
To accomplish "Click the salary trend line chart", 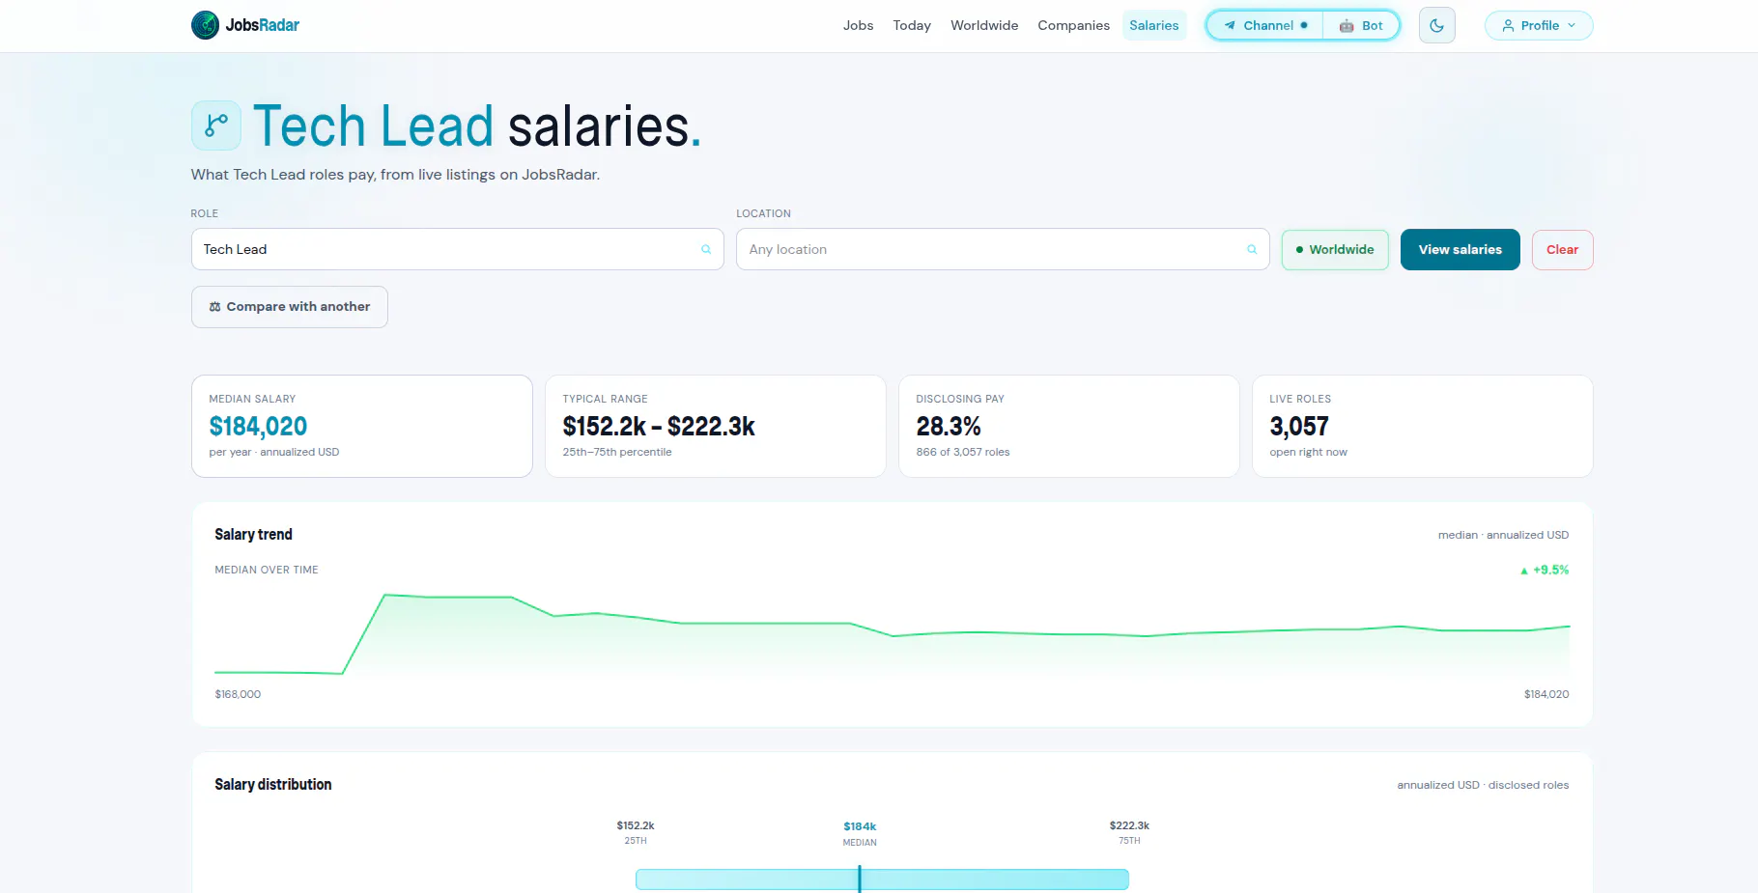I will [x=892, y=634].
